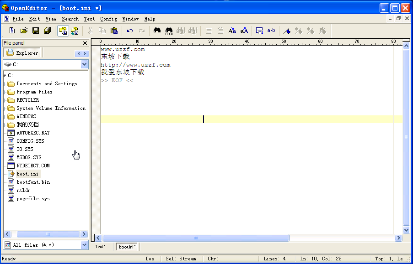Click the unindent lines icon
This screenshot has height=264, width=413.
coord(220,31)
